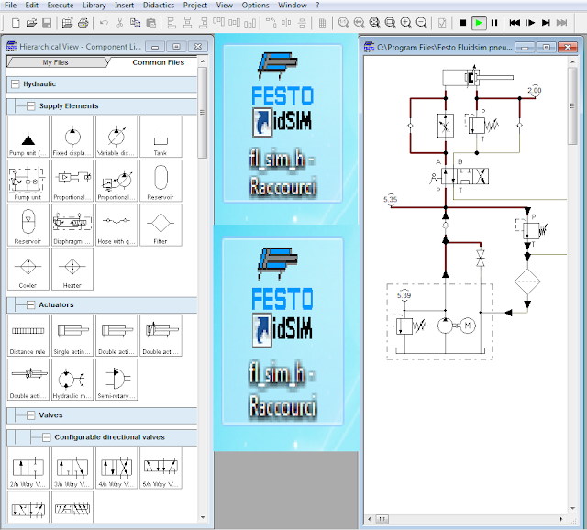Viewport: 587px width, 530px height.
Task: Collapse the Actuators group
Action: (x=30, y=304)
